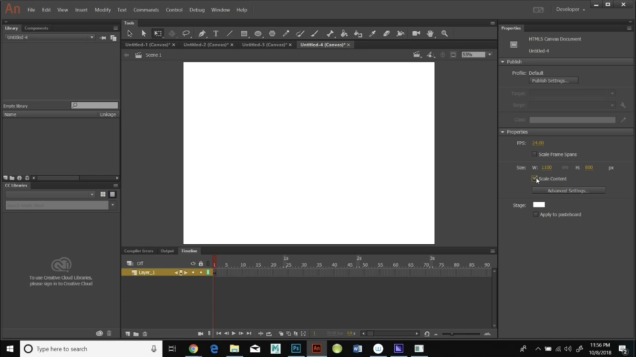The height and width of the screenshot is (357, 636).
Task: Select the Free Transform tool
Action: 158,33
